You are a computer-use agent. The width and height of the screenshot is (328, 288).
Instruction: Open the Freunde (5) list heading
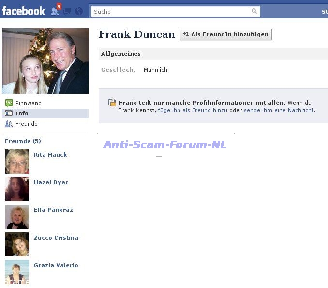[x=23, y=141]
